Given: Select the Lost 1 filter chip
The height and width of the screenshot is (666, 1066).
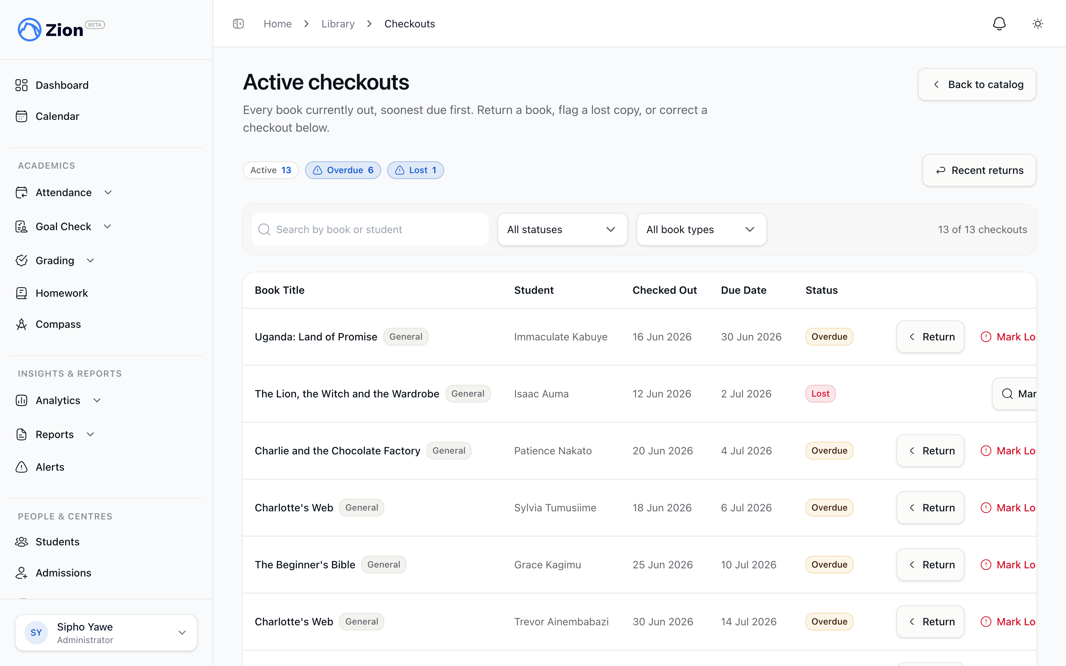Looking at the screenshot, I should [415, 170].
